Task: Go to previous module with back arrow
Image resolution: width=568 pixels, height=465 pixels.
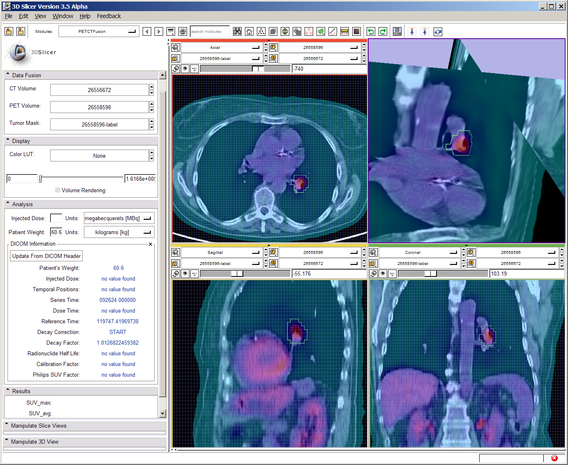Action: [147, 32]
